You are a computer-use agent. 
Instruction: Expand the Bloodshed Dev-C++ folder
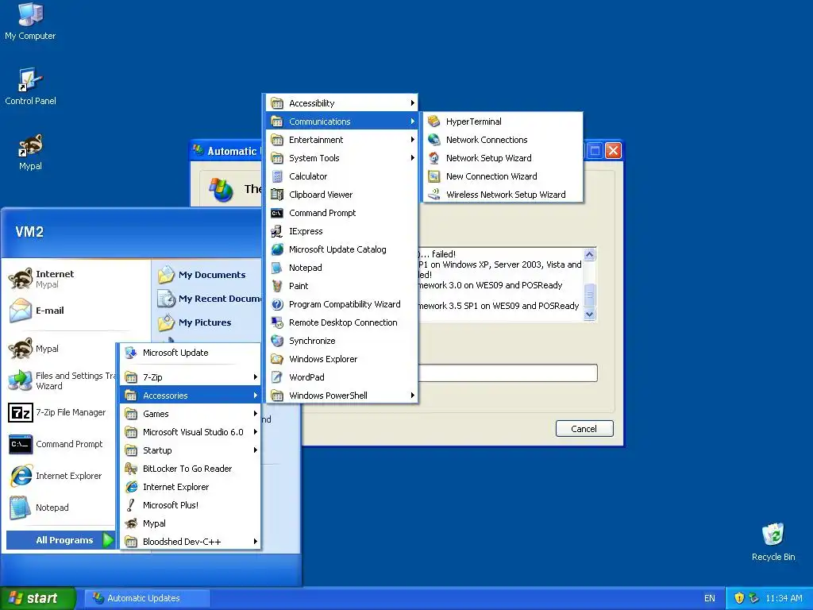click(x=190, y=542)
